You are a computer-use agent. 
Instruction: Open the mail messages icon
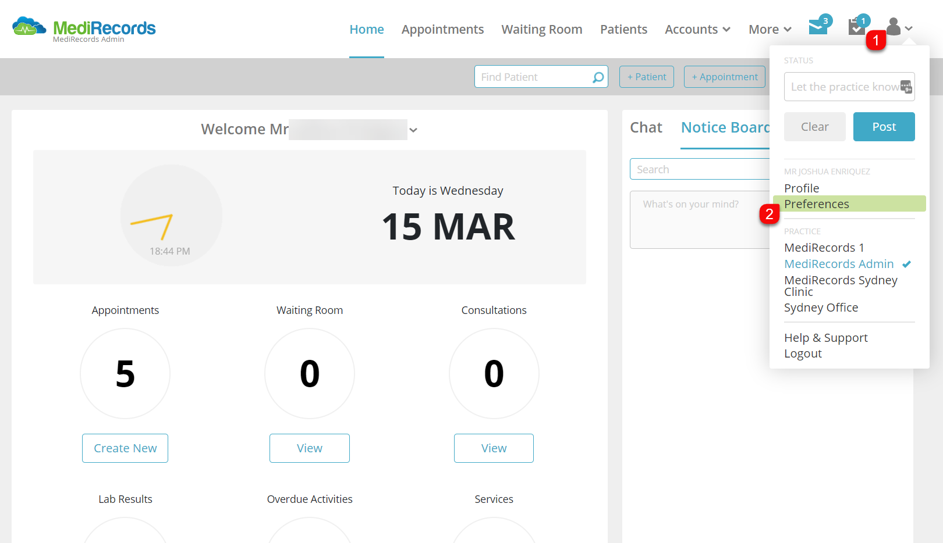coord(818,27)
